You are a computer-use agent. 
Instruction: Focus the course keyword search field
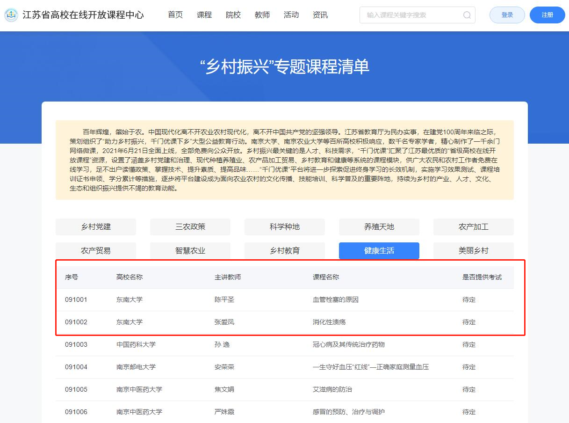click(x=411, y=15)
